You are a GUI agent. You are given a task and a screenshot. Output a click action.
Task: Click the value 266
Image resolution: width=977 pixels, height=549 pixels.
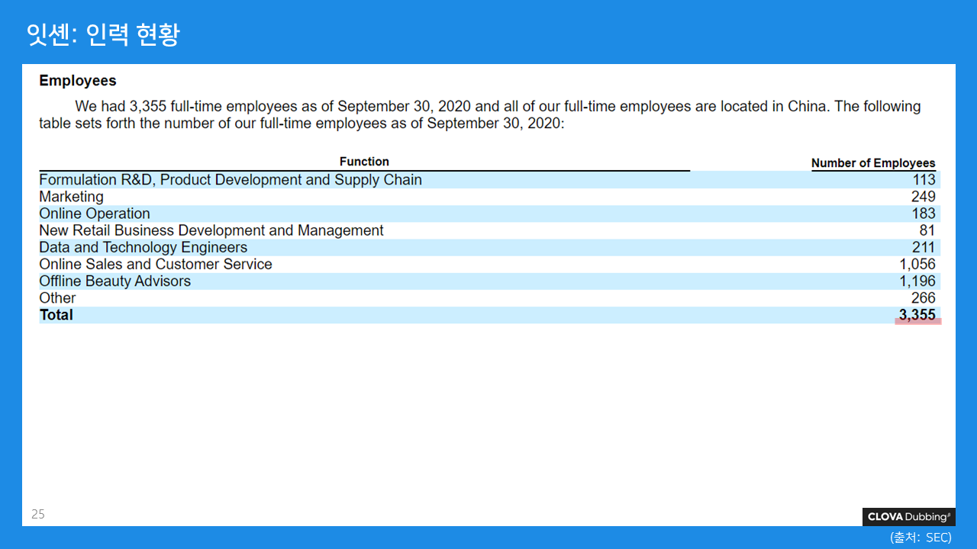tap(924, 298)
